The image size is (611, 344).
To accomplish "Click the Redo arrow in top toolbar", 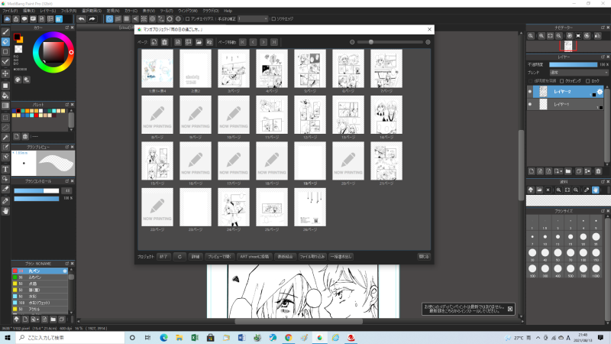I will pos(92,18).
